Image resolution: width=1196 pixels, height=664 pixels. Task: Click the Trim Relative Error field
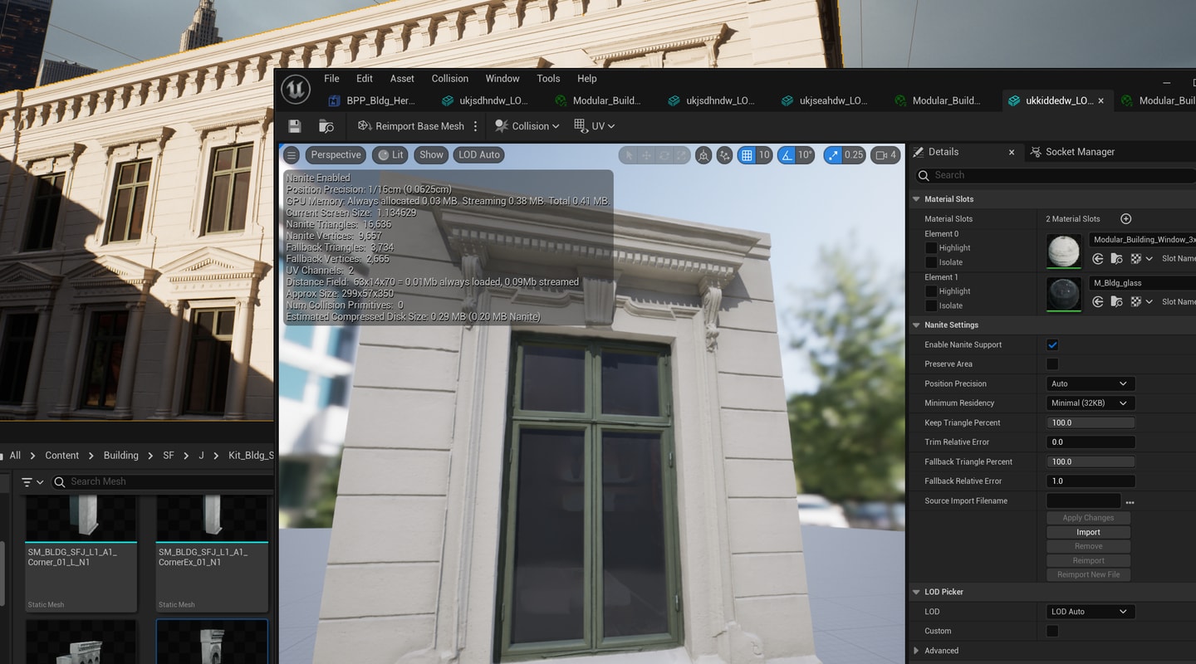click(1091, 442)
